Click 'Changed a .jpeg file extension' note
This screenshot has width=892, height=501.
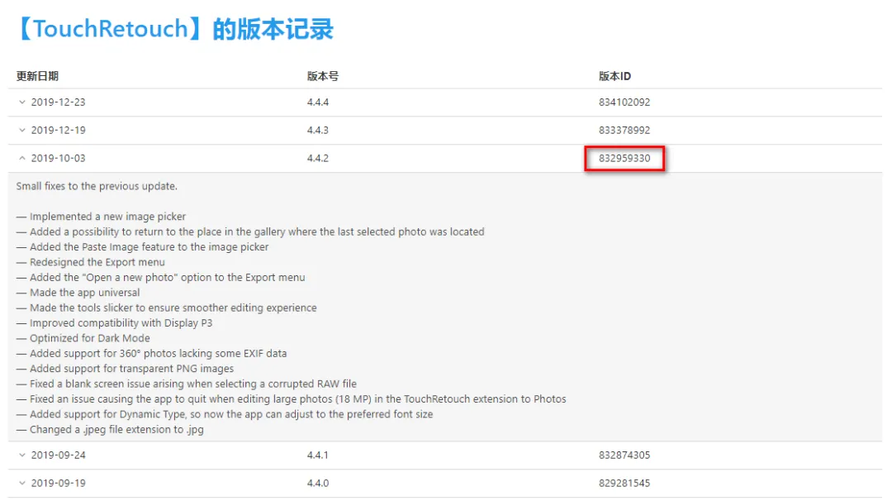110,430
